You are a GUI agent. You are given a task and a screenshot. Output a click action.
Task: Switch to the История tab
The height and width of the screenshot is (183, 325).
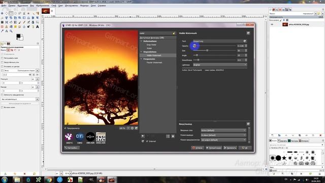click(304, 141)
